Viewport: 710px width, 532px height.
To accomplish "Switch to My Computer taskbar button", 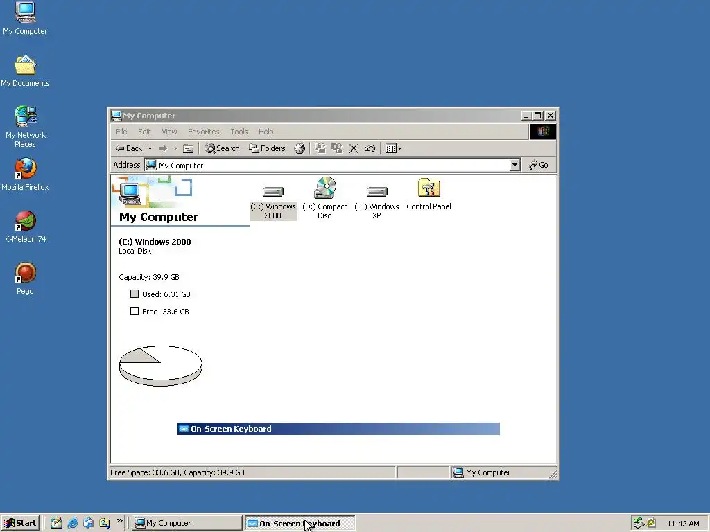I will click(x=187, y=523).
